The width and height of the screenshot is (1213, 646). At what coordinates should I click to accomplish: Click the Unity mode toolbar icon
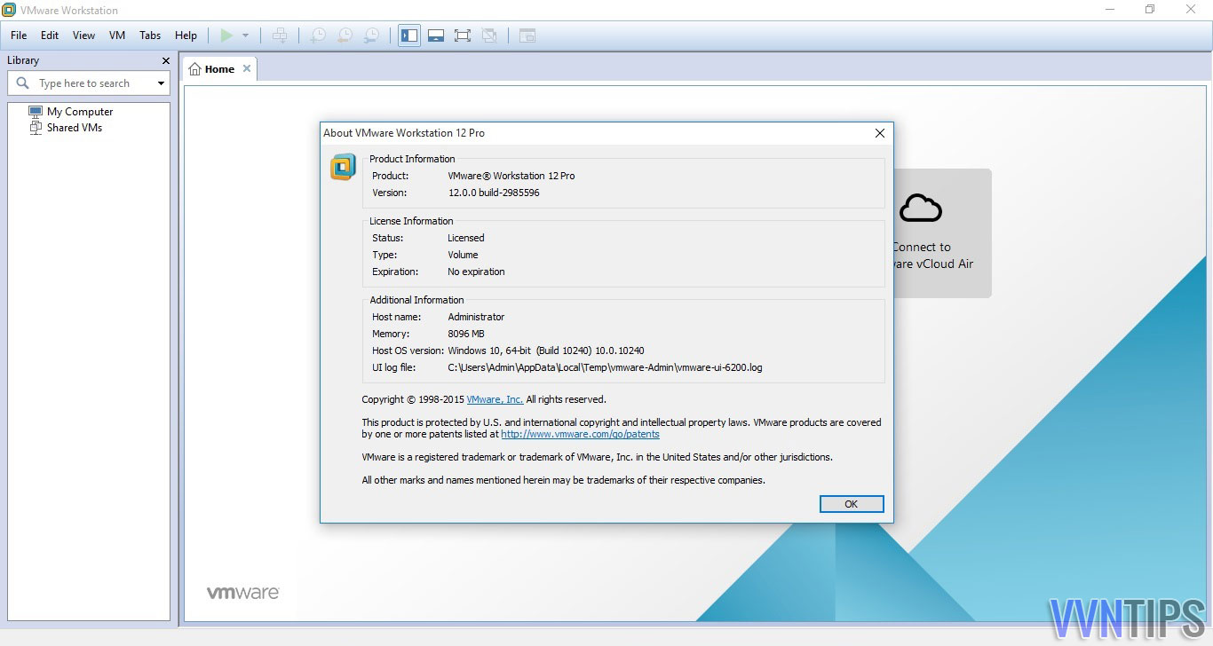click(489, 35)
